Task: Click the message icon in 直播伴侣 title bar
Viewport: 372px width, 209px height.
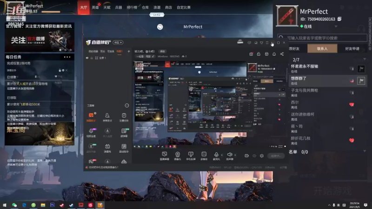Action: (249, 43)
